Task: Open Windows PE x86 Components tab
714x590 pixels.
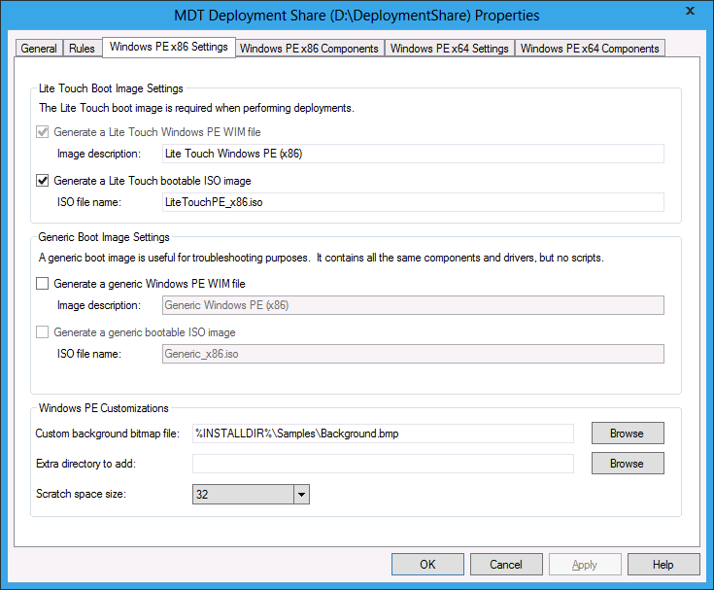Action: point(309,49)
